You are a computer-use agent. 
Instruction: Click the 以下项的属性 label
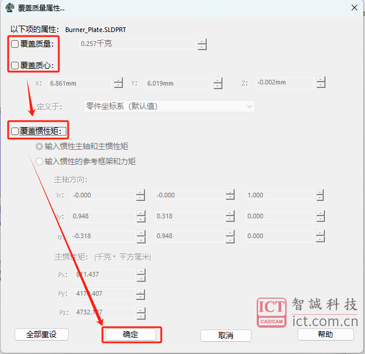[34, 30]
